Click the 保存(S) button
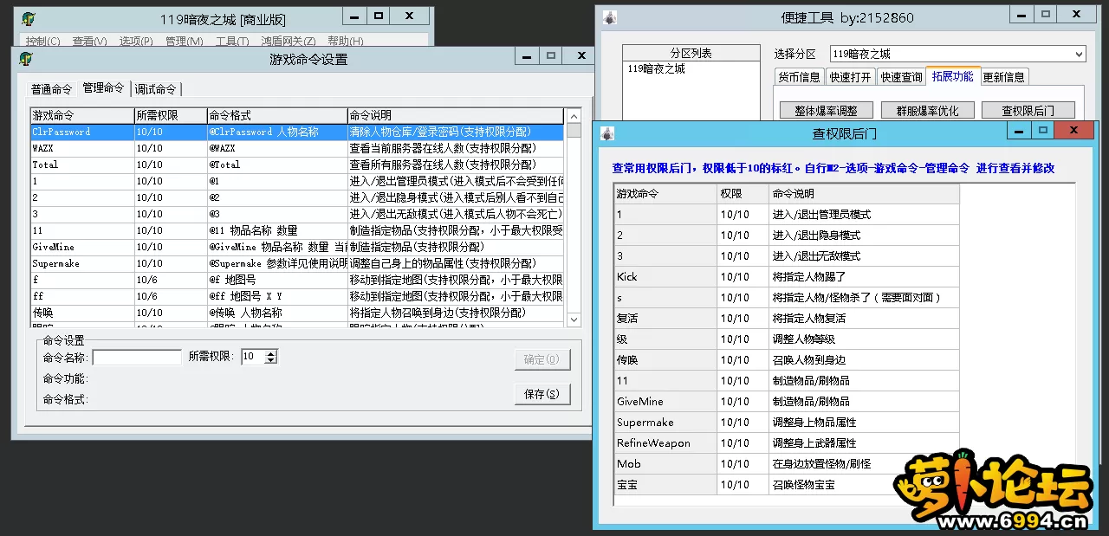This screenshot has width=1109, height=536. coord(542,394)
